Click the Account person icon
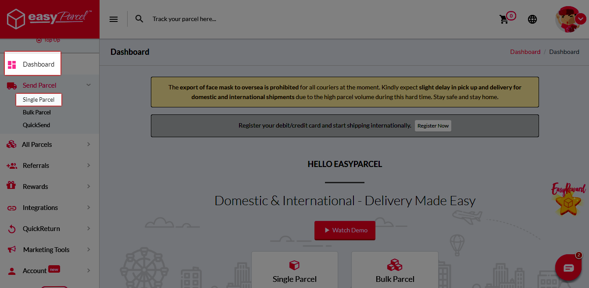 (x=12, y=271)
